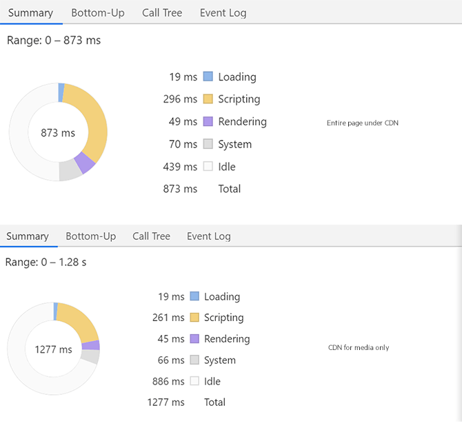Switch to Call Tree tab in the 1.28 s panel
The width and height of the screenshot is (462, 441).
pos(151,236)
